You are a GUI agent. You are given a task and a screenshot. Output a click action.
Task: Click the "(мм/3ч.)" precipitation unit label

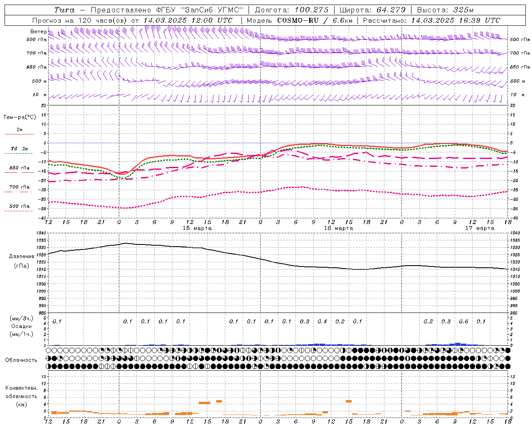21,318
